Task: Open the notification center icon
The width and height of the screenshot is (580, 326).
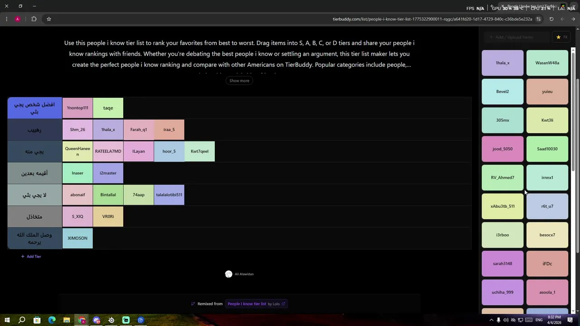Action: (570, 320)
